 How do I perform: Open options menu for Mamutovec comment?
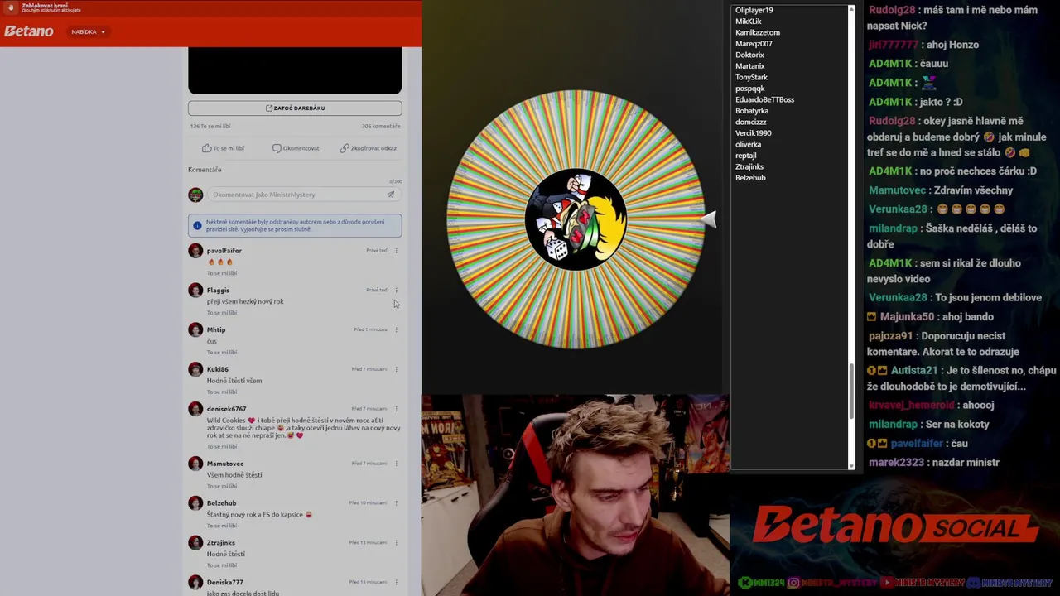(396, 464)
